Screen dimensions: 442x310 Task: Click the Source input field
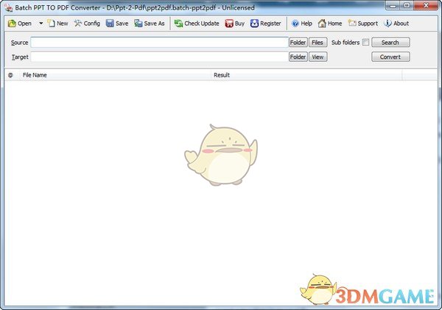[160, 42]
